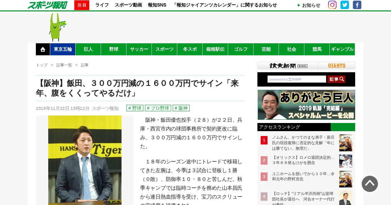Open the ありがとう巨人 special movie banner
This screenshot has width=391, height=205.
306,105
